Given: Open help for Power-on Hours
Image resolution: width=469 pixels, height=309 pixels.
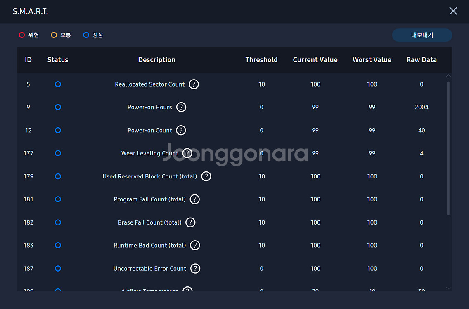Looking at the screenshot, I should tap(181, 107).
